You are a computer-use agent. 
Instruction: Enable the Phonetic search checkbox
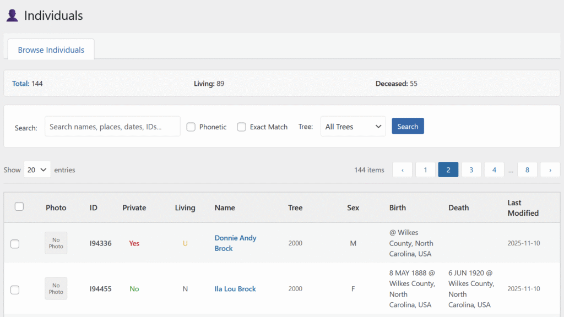coord(191,127)
